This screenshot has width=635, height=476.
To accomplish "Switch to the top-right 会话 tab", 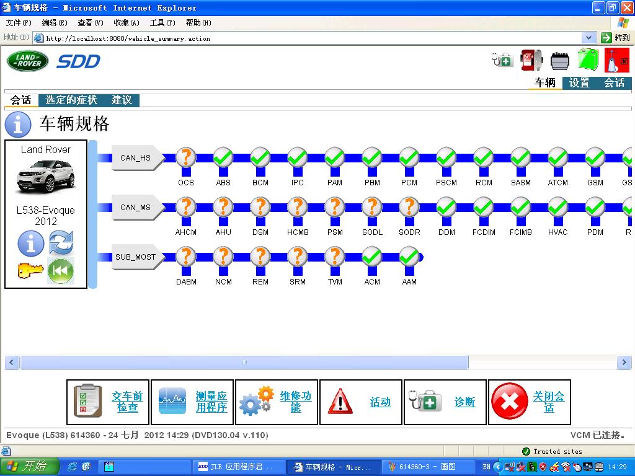I will (614, 83).
